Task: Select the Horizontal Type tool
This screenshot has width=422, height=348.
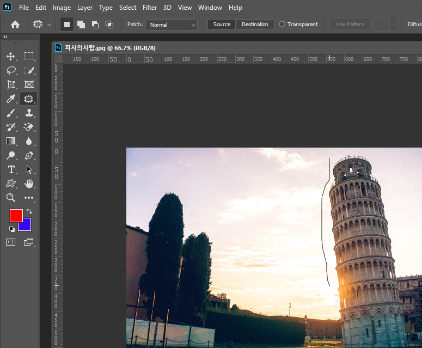Action: pyautogui.click(x=10, y=169)
